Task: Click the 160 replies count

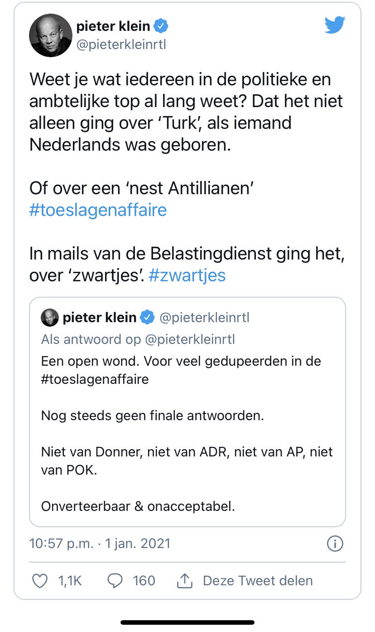Action: pos(144,581)
